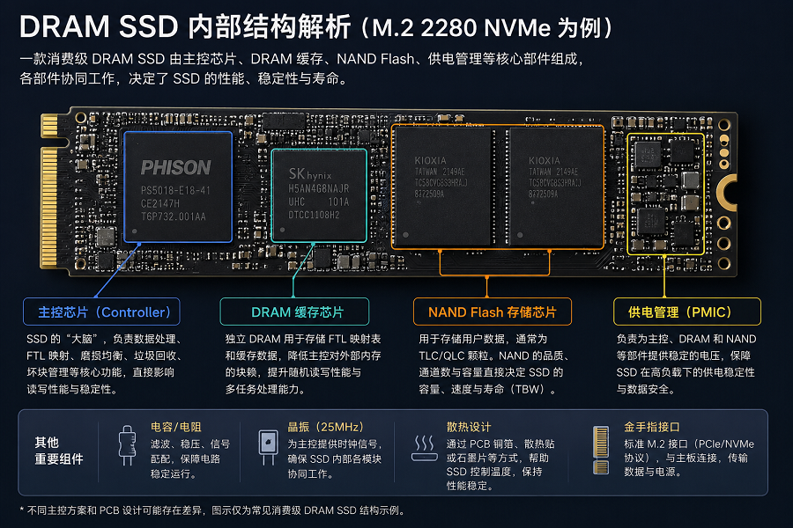The width and height of the screenshot is (793, 528).
Task: Click the crystal oscillator icon
Action: point(268,447)
